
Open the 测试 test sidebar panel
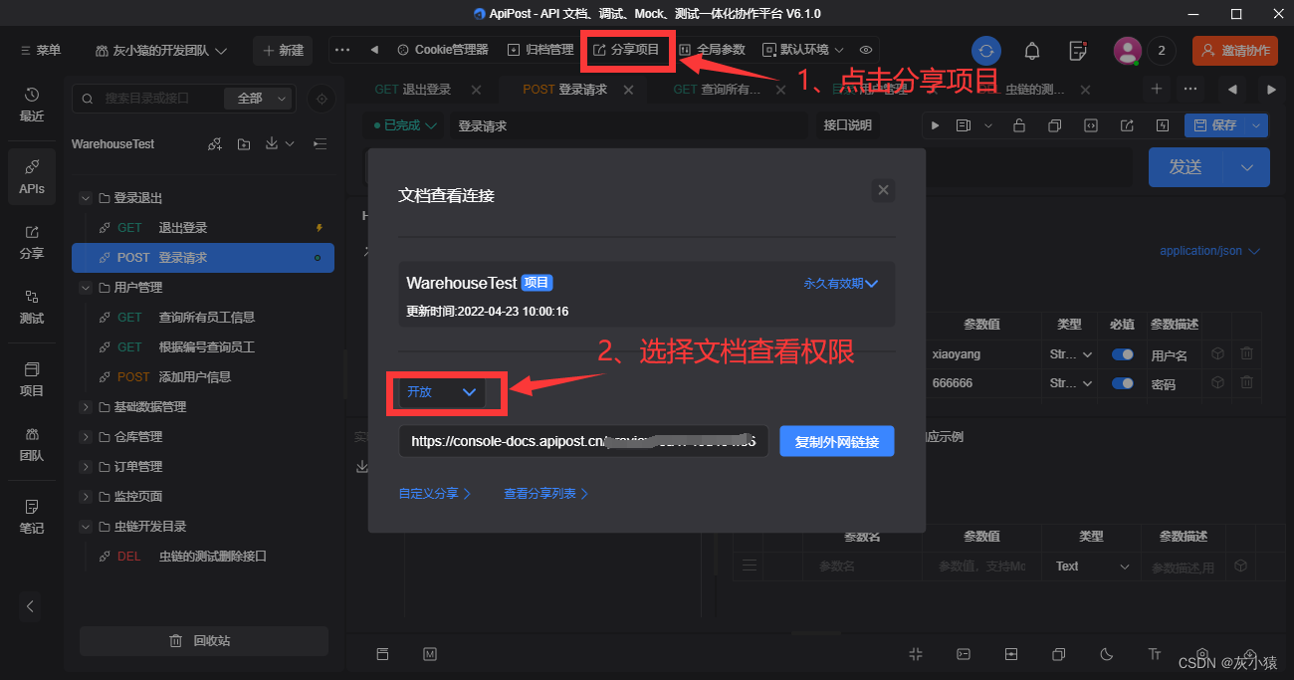coord(32,307)
